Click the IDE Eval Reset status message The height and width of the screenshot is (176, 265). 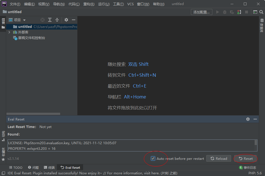tap(92, 173)
